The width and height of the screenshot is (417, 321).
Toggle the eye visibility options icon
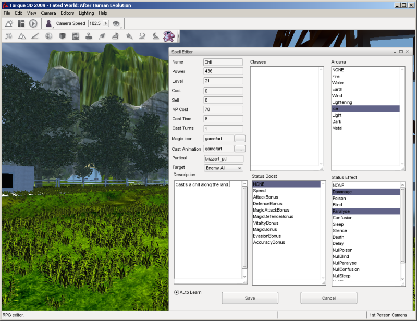coord(116,23)
